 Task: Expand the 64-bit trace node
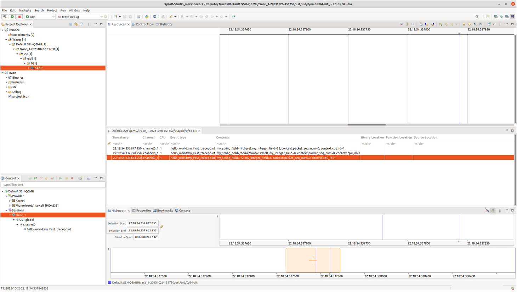tap(28, 68)
